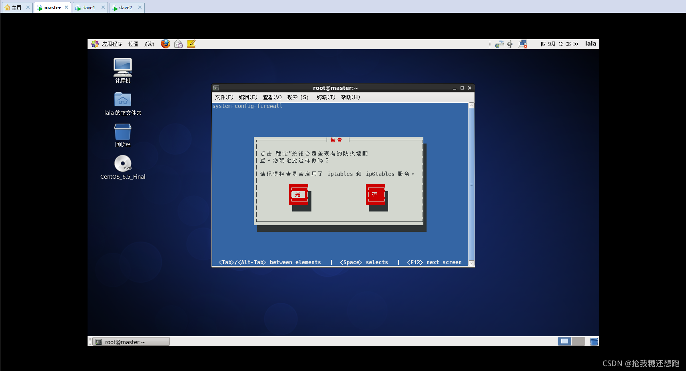The image size is (686, 371).
Task: Maximize the root@master terminal window
Action: coord(462,88)
